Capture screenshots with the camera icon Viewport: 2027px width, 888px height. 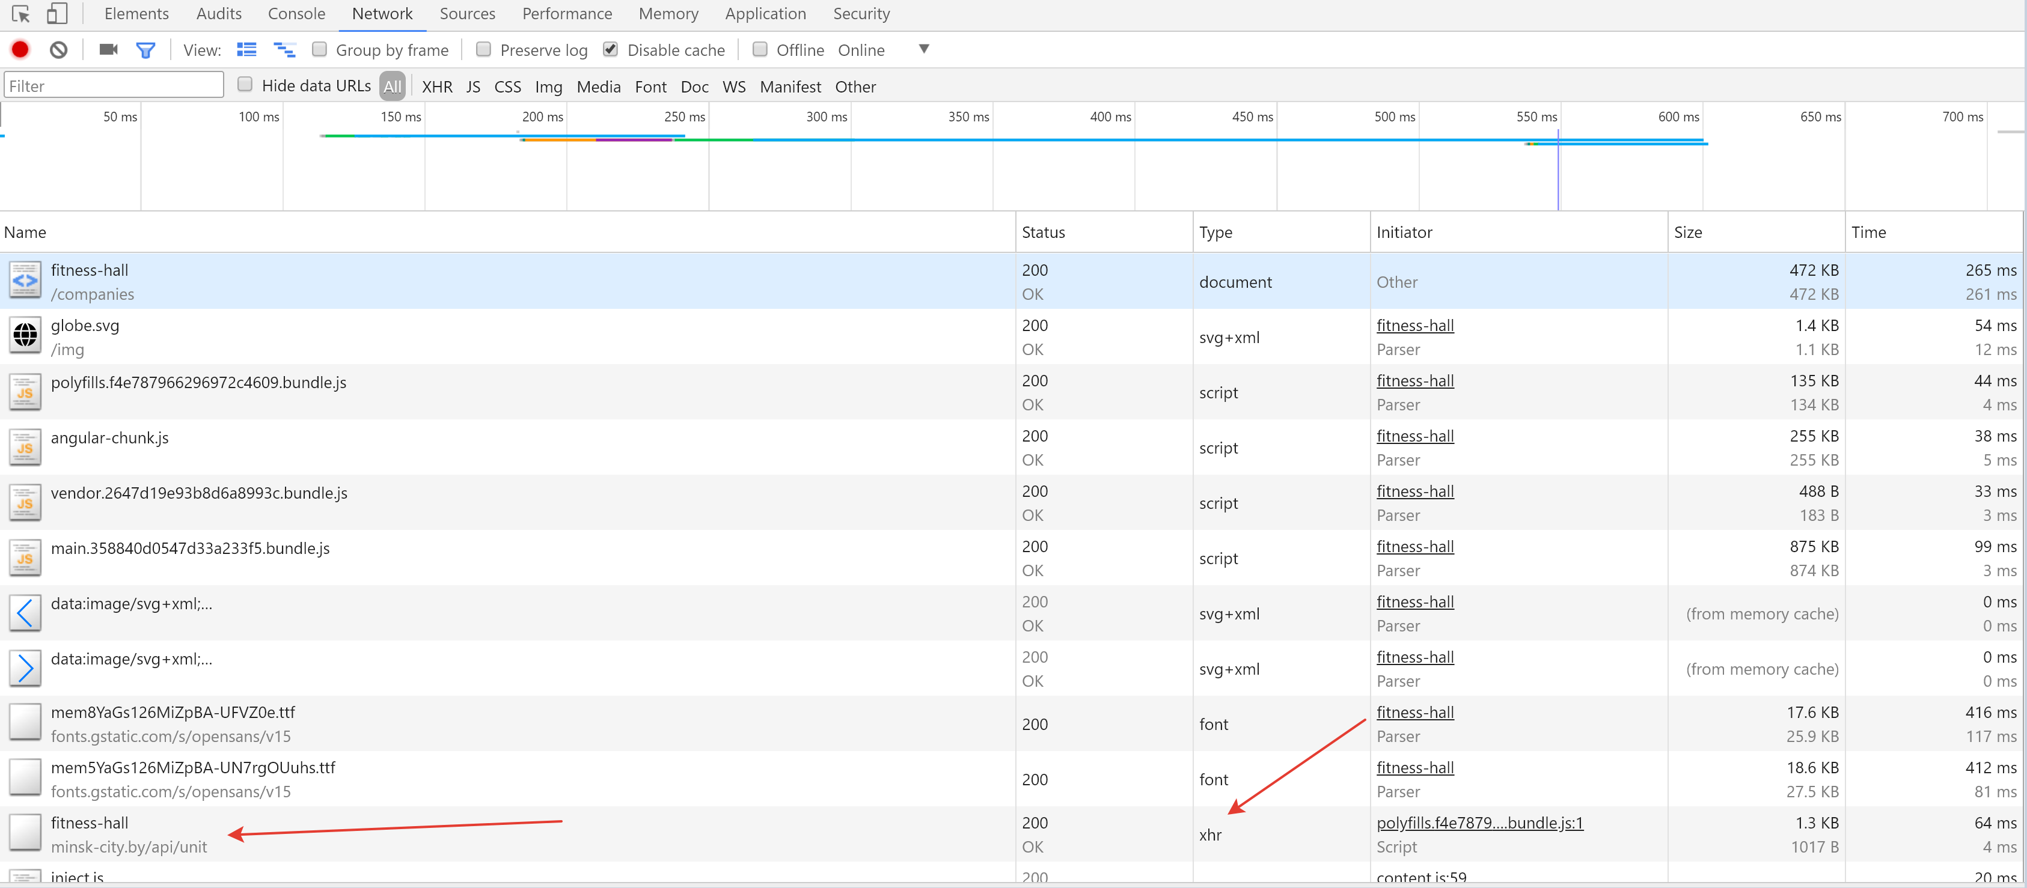pos(109,49)
